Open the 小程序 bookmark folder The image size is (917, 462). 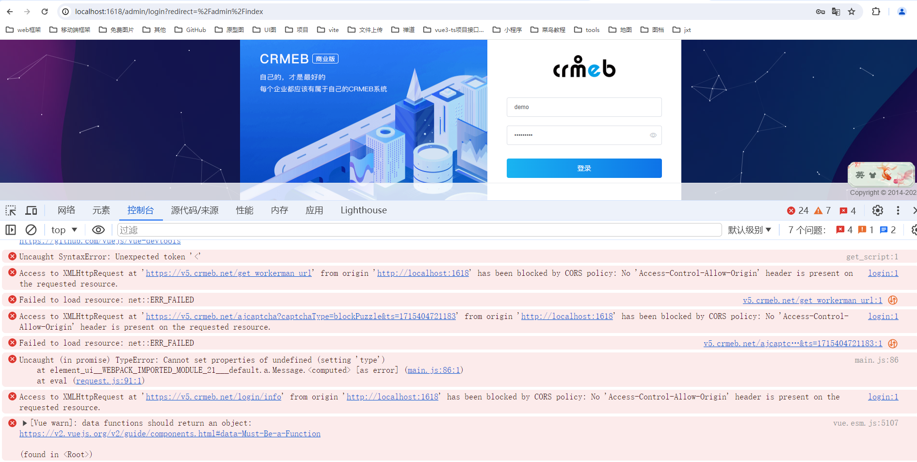pos(507,30)
